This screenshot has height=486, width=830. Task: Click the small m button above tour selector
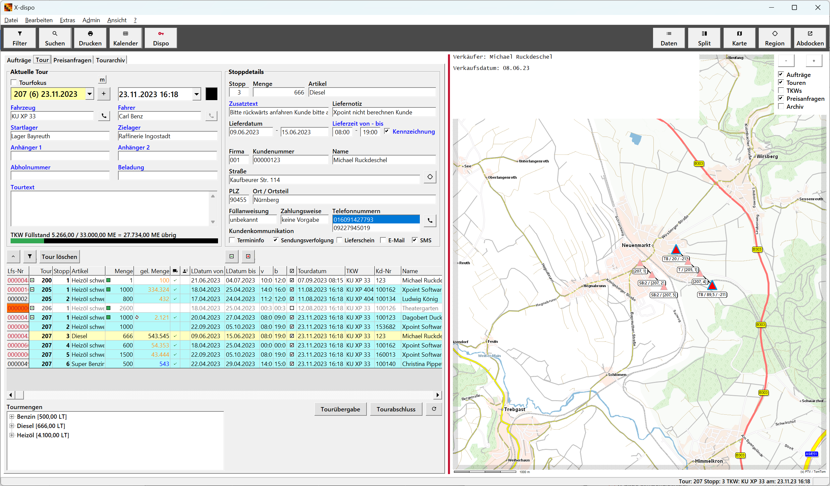tap(102, 80)
